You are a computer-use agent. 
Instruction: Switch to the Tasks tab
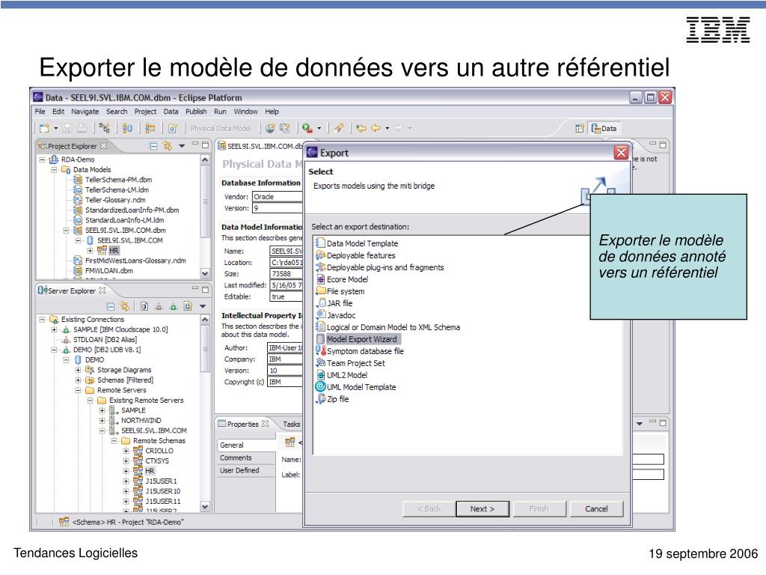pyautogui.click(x=291, y=424)
